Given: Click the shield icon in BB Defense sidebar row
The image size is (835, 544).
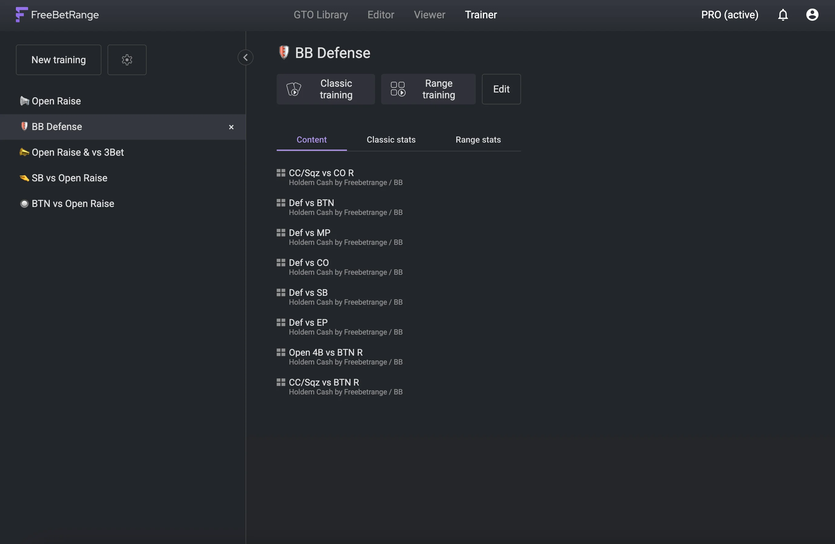Looking at the screenshot, I should pyautogui.click(x=24, y=126).
